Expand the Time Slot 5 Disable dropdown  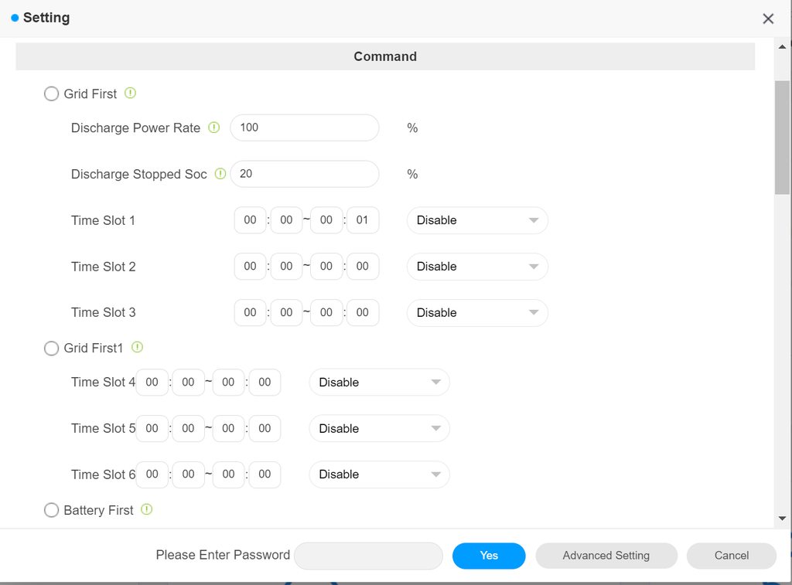coord(379,429)
